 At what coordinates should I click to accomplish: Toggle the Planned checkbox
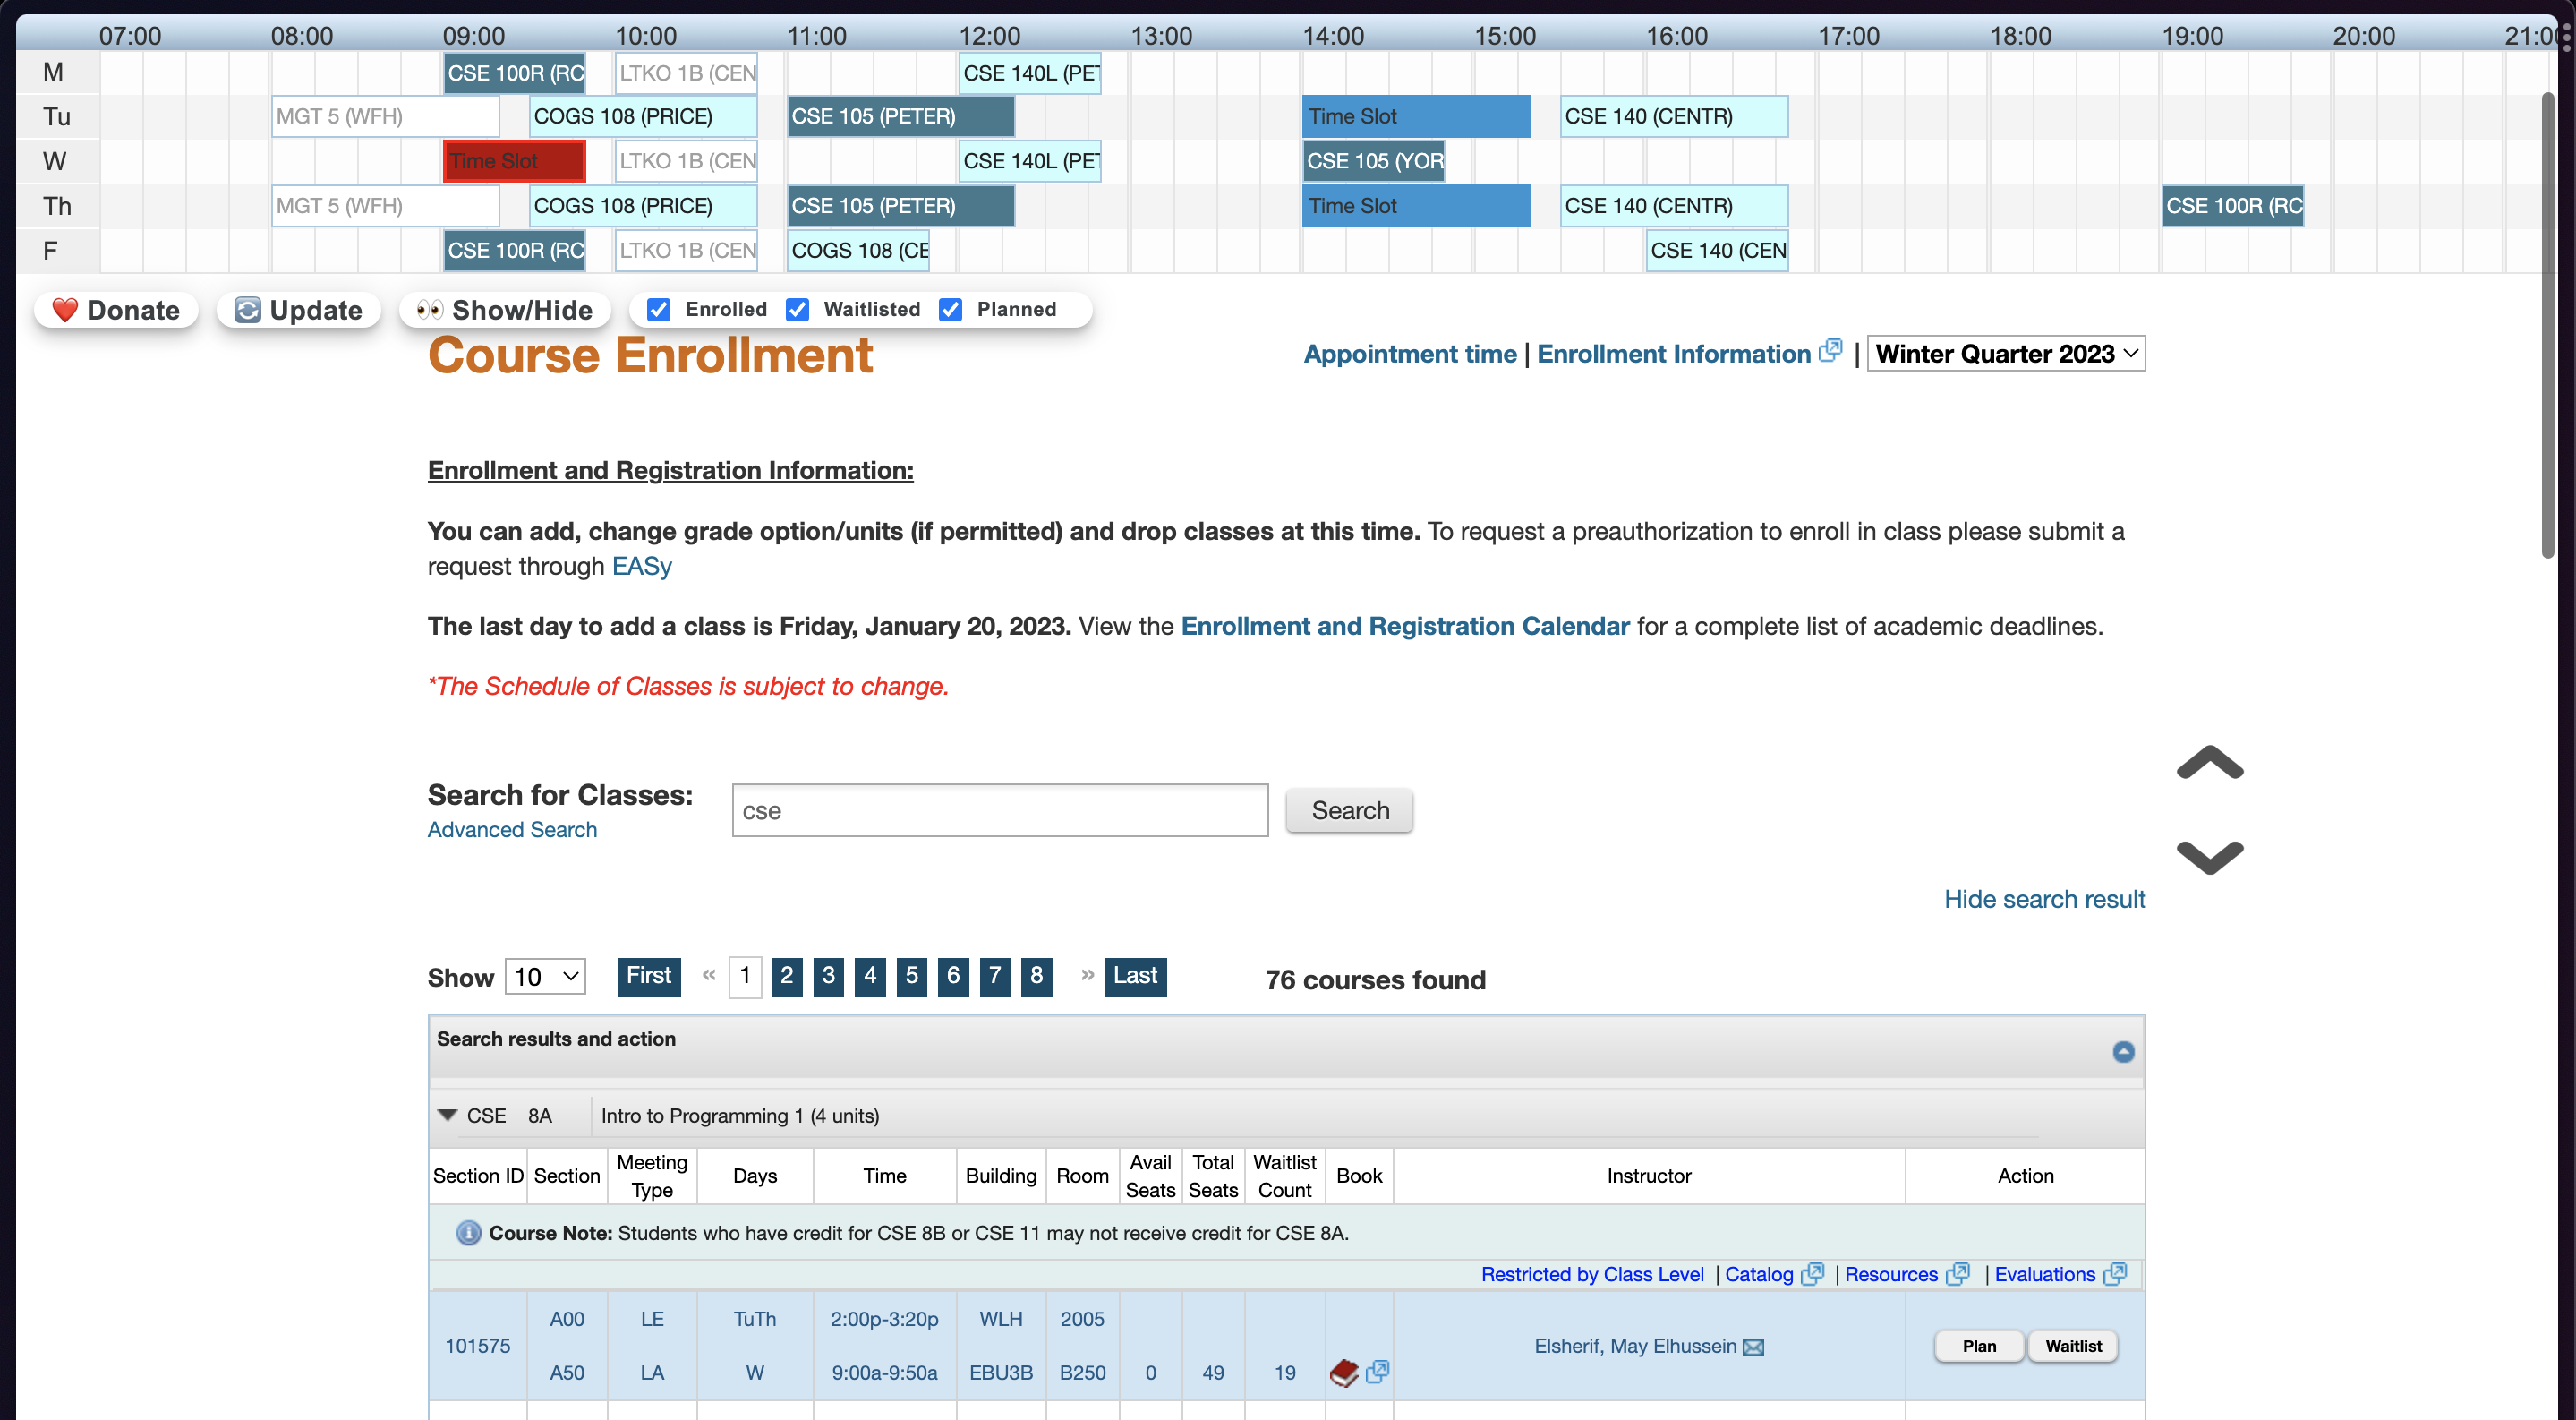click(949, 309)
